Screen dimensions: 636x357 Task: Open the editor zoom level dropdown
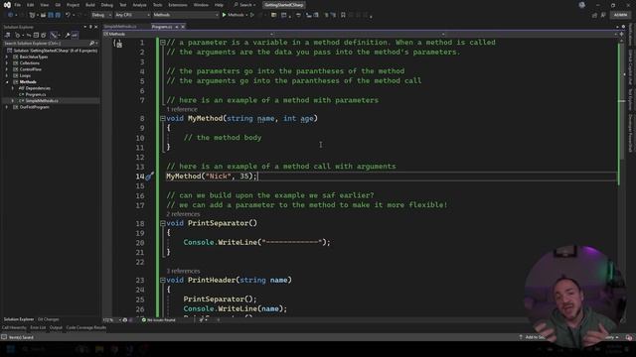(x=112, y=319)
